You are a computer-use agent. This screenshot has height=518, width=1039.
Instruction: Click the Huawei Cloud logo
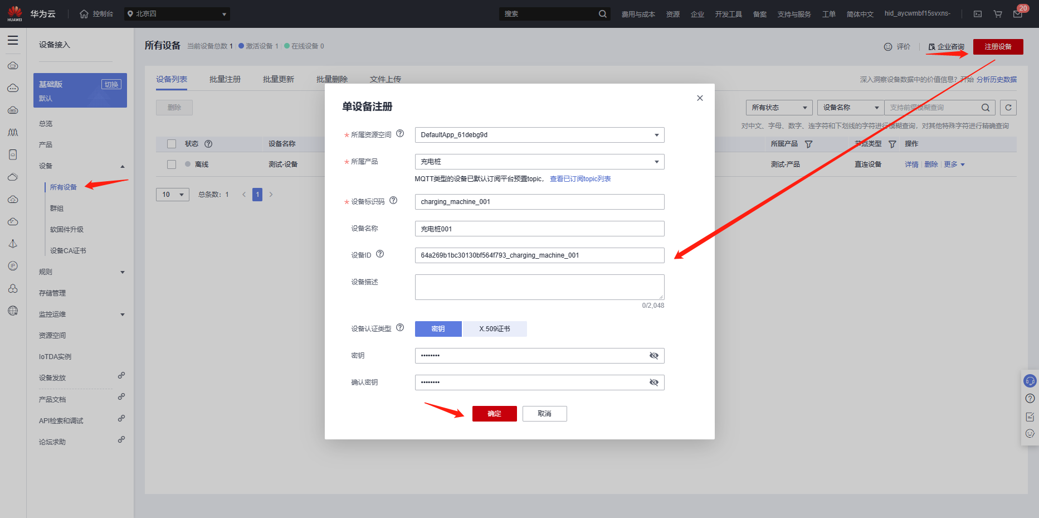[15, 13]
